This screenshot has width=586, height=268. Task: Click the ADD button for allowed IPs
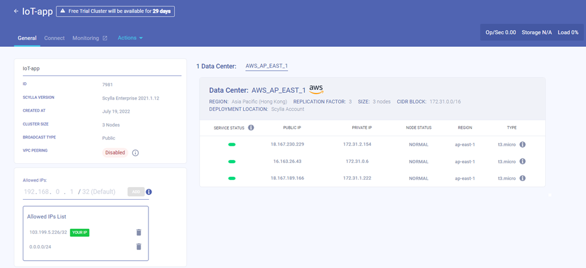coord(136,192)
